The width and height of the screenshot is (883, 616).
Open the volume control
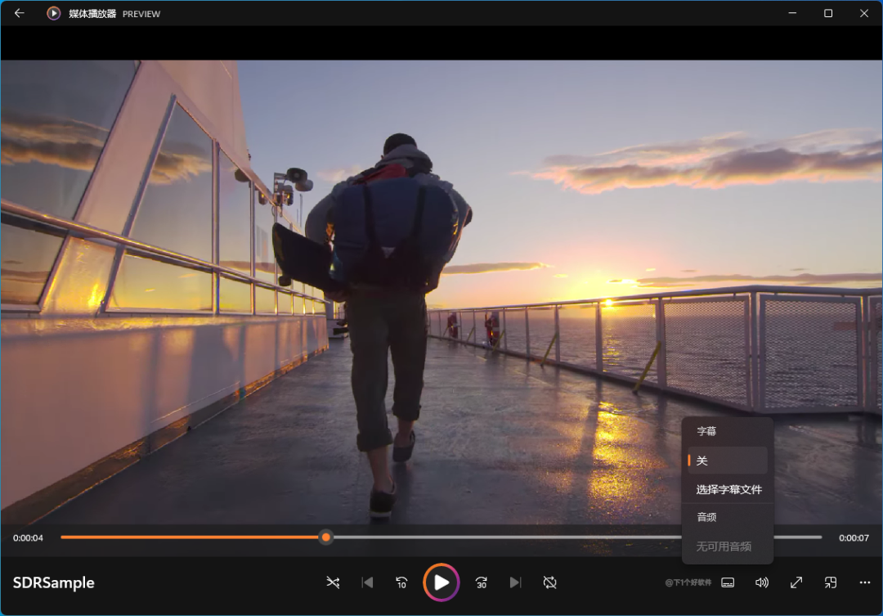[x=762, y=582]
